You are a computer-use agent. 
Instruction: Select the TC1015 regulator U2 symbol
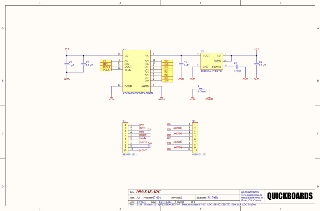212,61
